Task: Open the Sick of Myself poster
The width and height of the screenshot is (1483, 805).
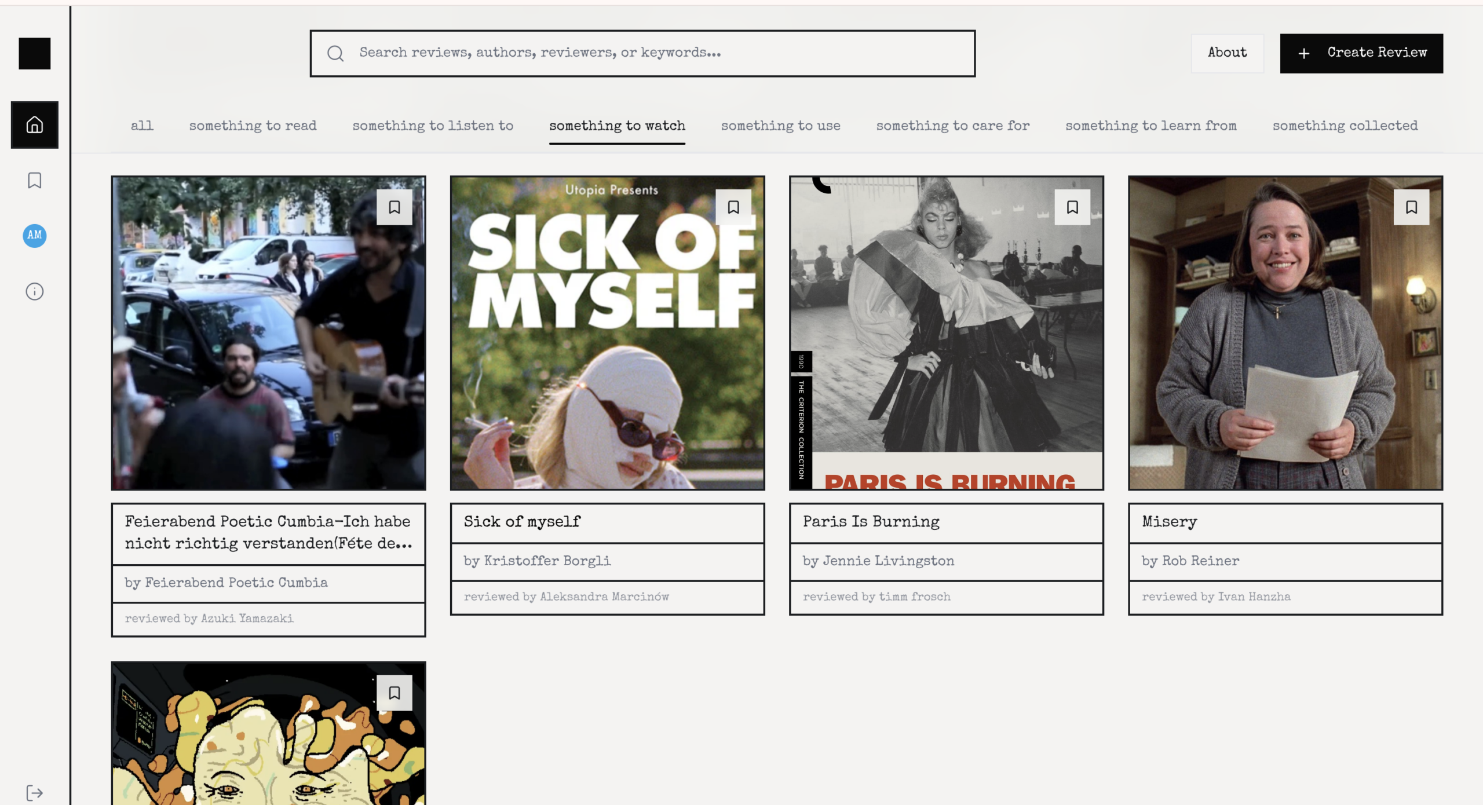Action: pos(608,333)
